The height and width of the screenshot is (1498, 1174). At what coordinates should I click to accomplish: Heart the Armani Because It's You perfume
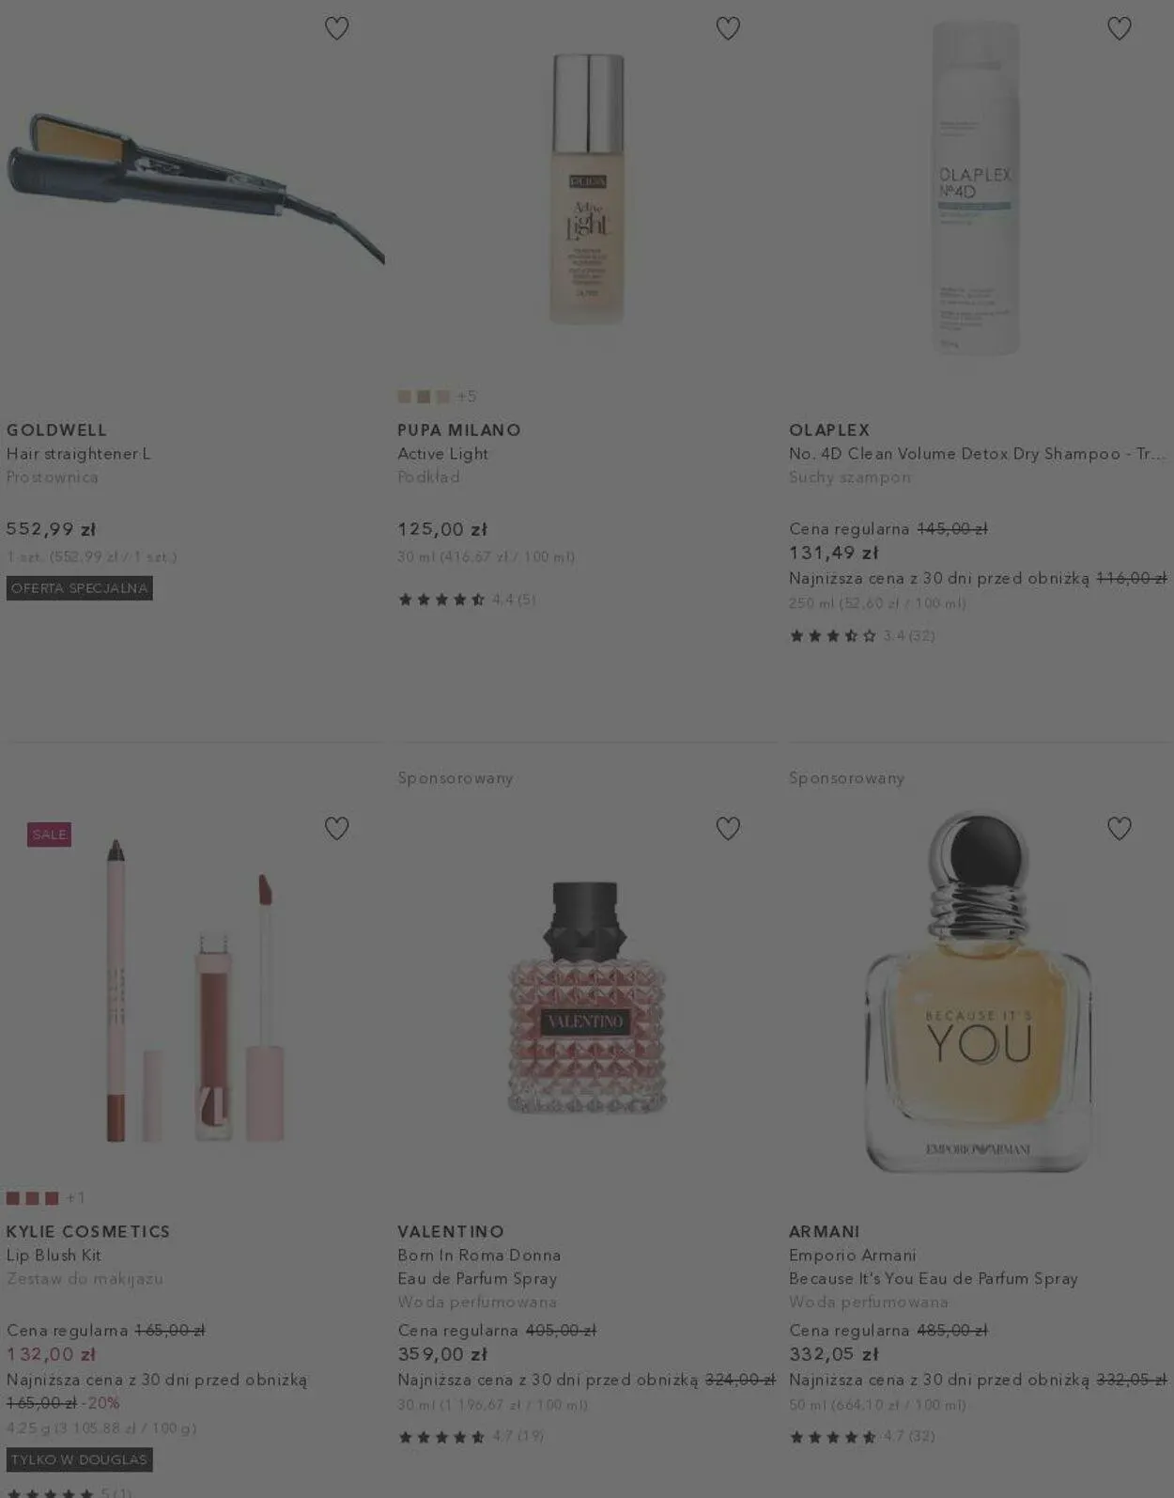[1119, 828]
